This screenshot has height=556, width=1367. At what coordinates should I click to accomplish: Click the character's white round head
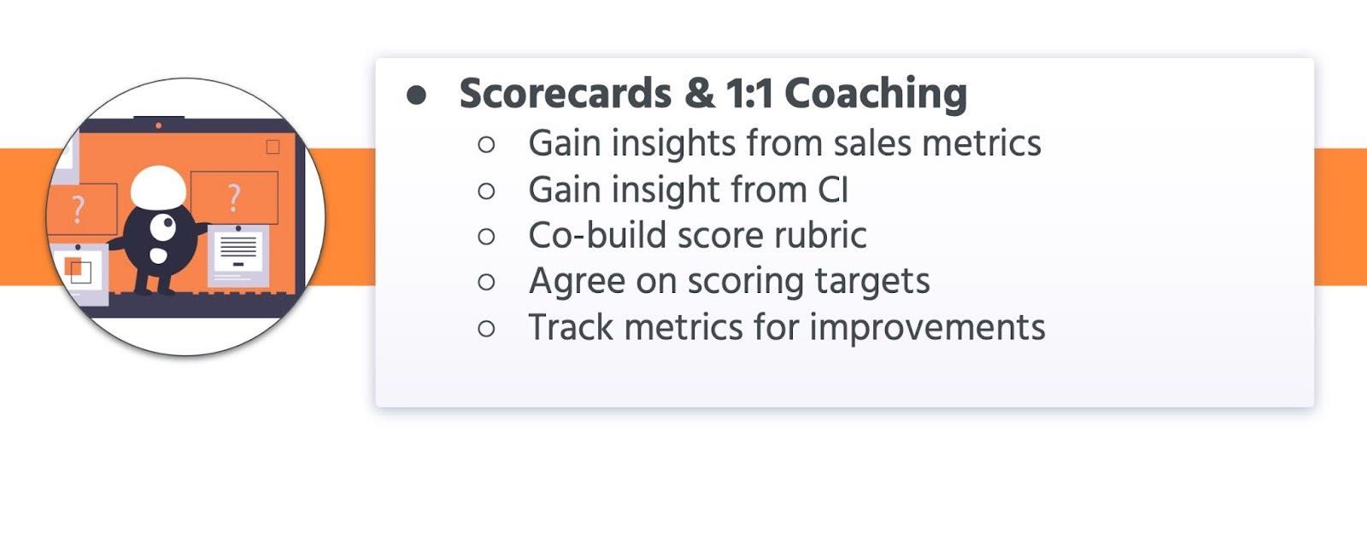[x=158, y=185]
